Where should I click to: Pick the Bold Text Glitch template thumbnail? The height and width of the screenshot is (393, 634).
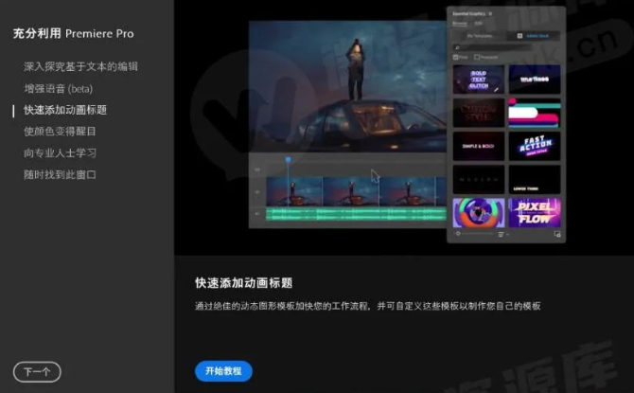[x=479, y=80]
